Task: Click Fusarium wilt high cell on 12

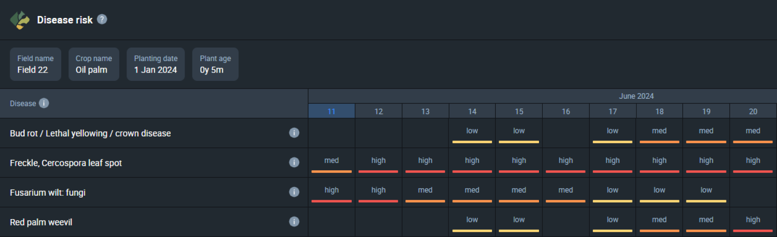Action: pos(378,192)
